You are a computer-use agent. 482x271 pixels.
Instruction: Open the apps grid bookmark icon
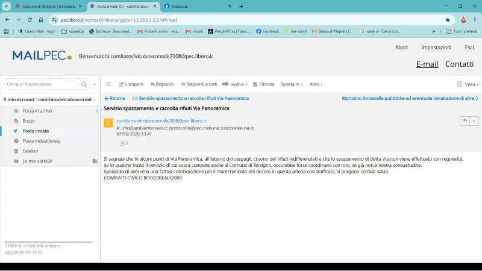[6, 31]
